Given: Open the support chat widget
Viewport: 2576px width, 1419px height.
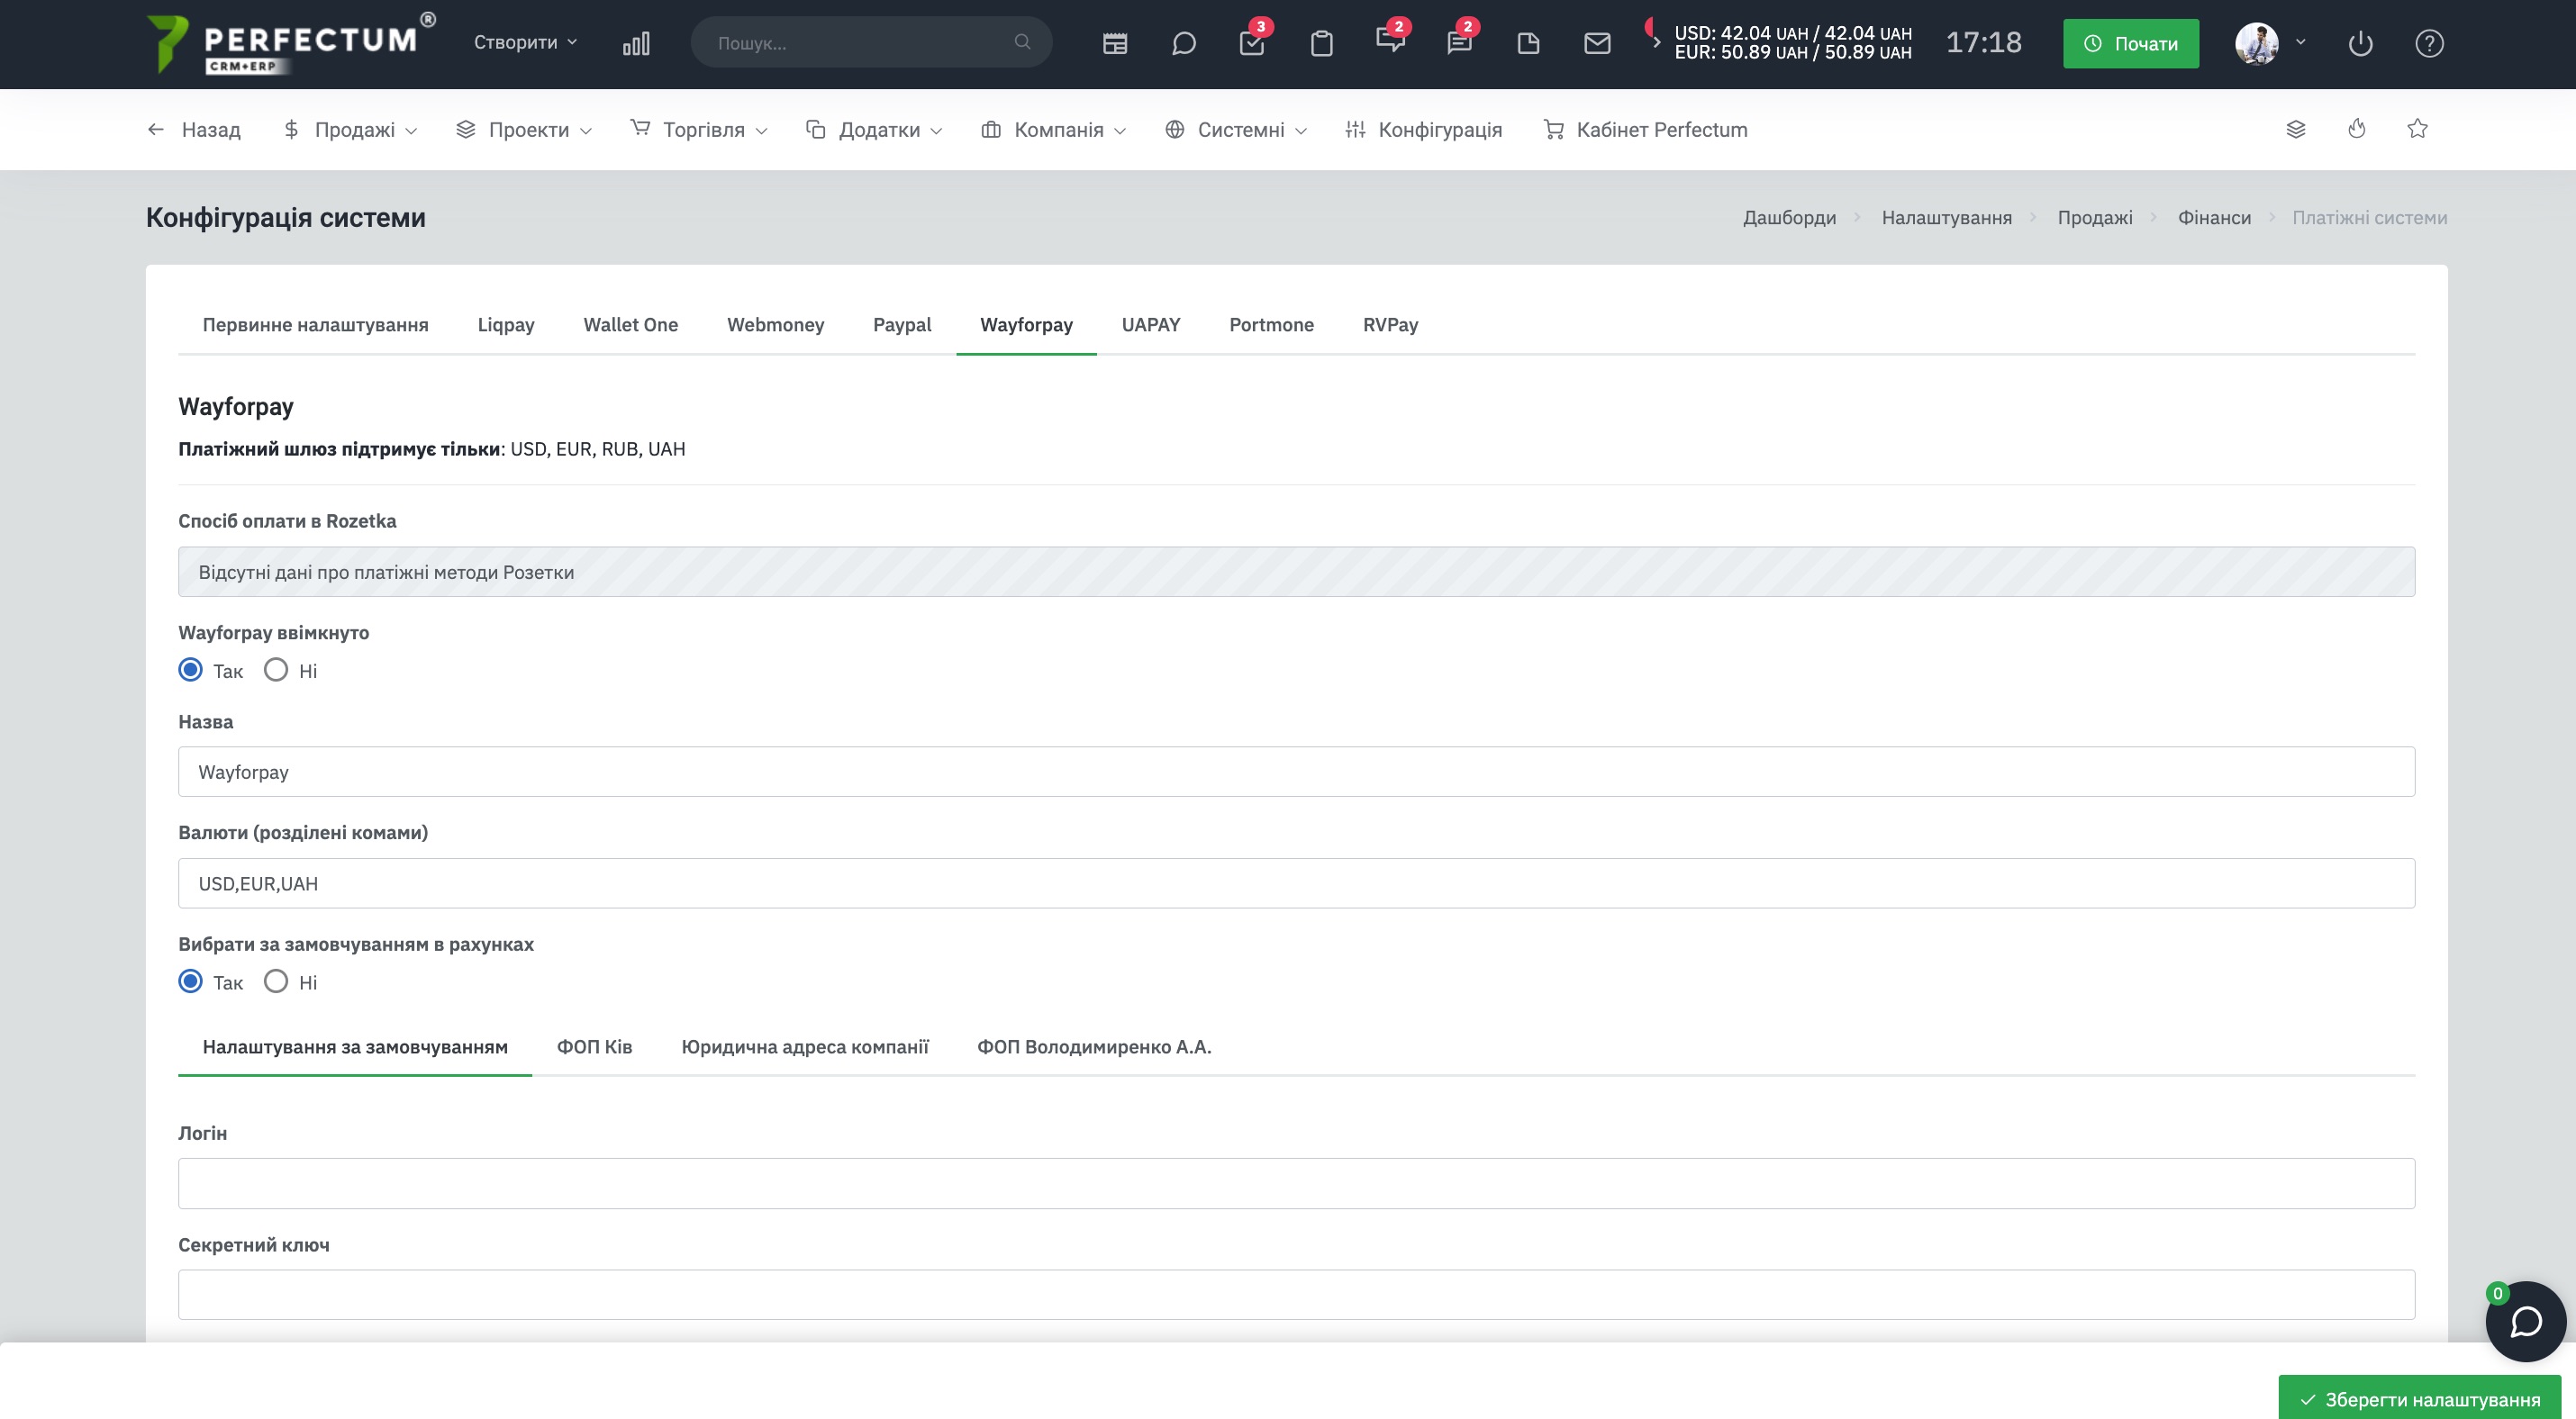Looking at the screenshot, I should pos(2526,1321).
